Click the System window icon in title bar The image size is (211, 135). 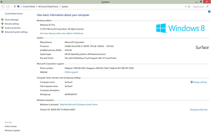pos(1,2)
